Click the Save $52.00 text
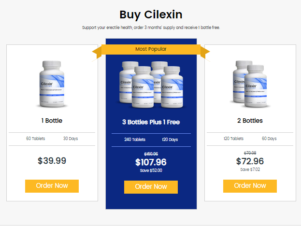301x226 pixels. [x=151, y=170]
